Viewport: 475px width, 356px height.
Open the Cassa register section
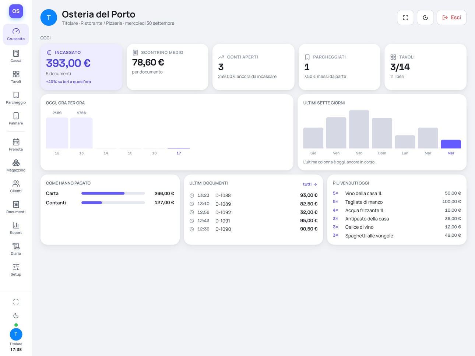16,56
